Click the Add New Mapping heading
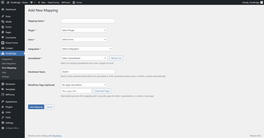Image resolution: width=264 pixels, height=138 pixels. (43, 10)
